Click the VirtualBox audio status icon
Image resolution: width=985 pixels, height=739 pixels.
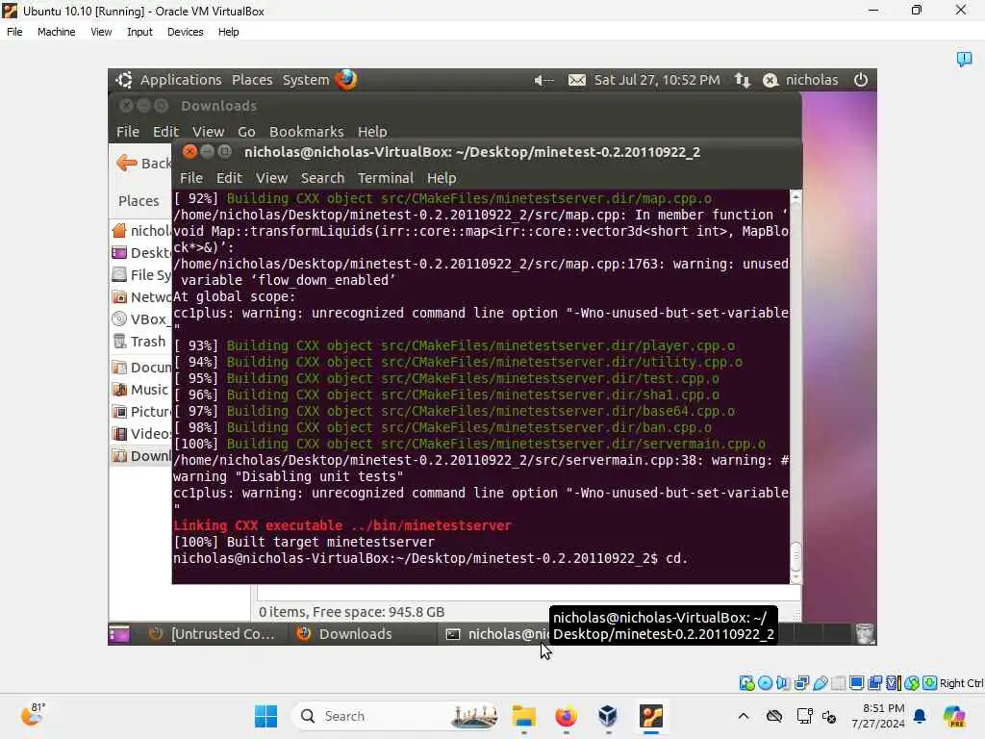tap(783, 683)
